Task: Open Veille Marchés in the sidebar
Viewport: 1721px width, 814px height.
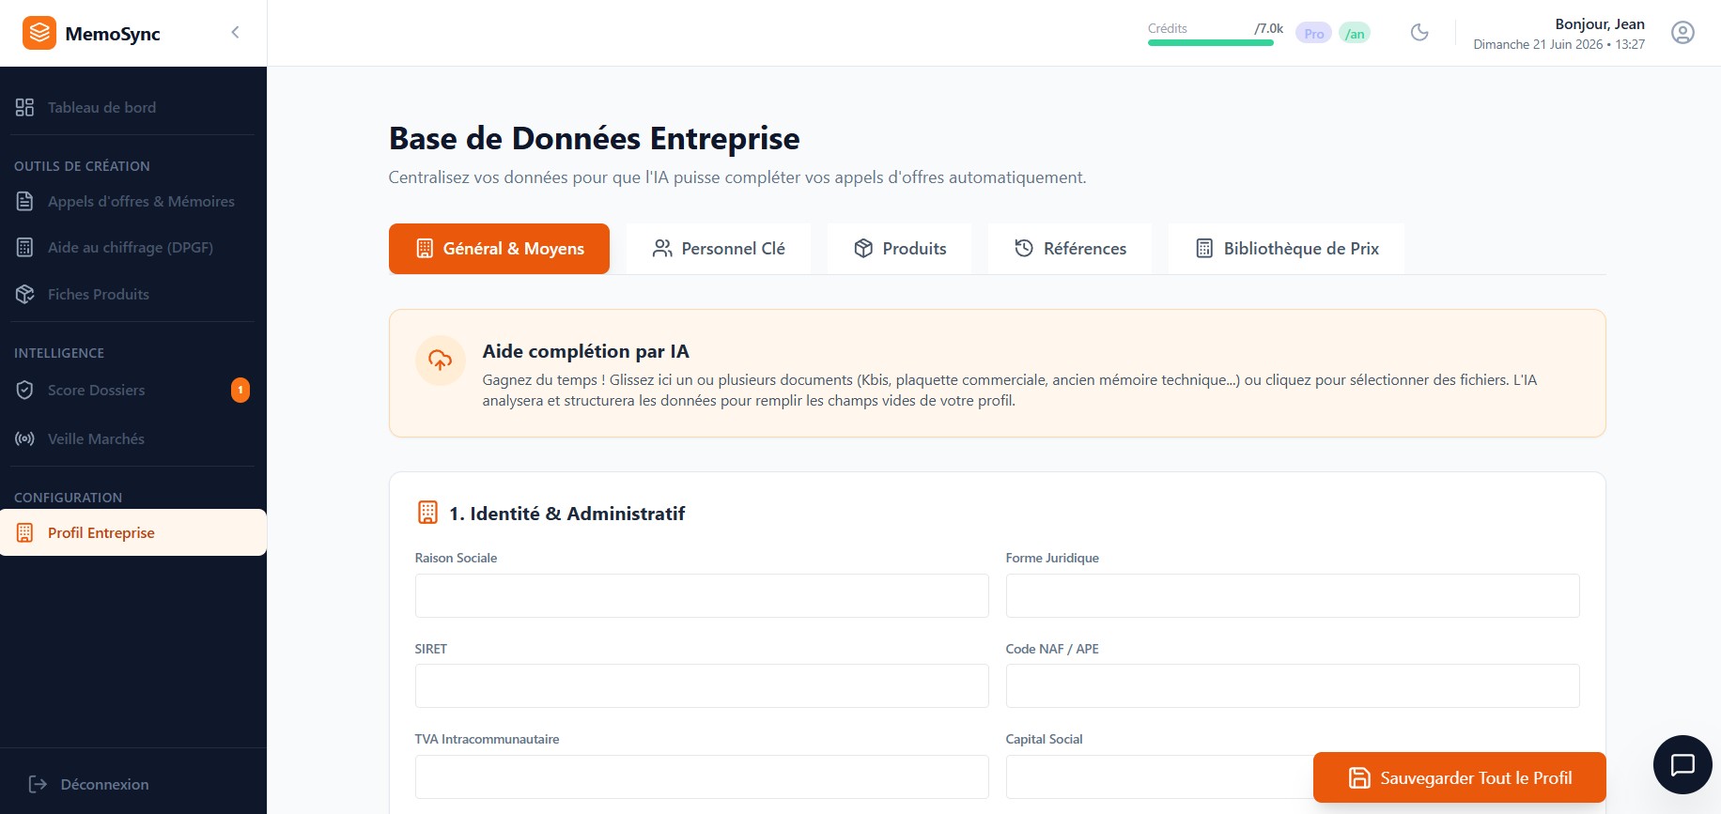Action: [132, 438]
